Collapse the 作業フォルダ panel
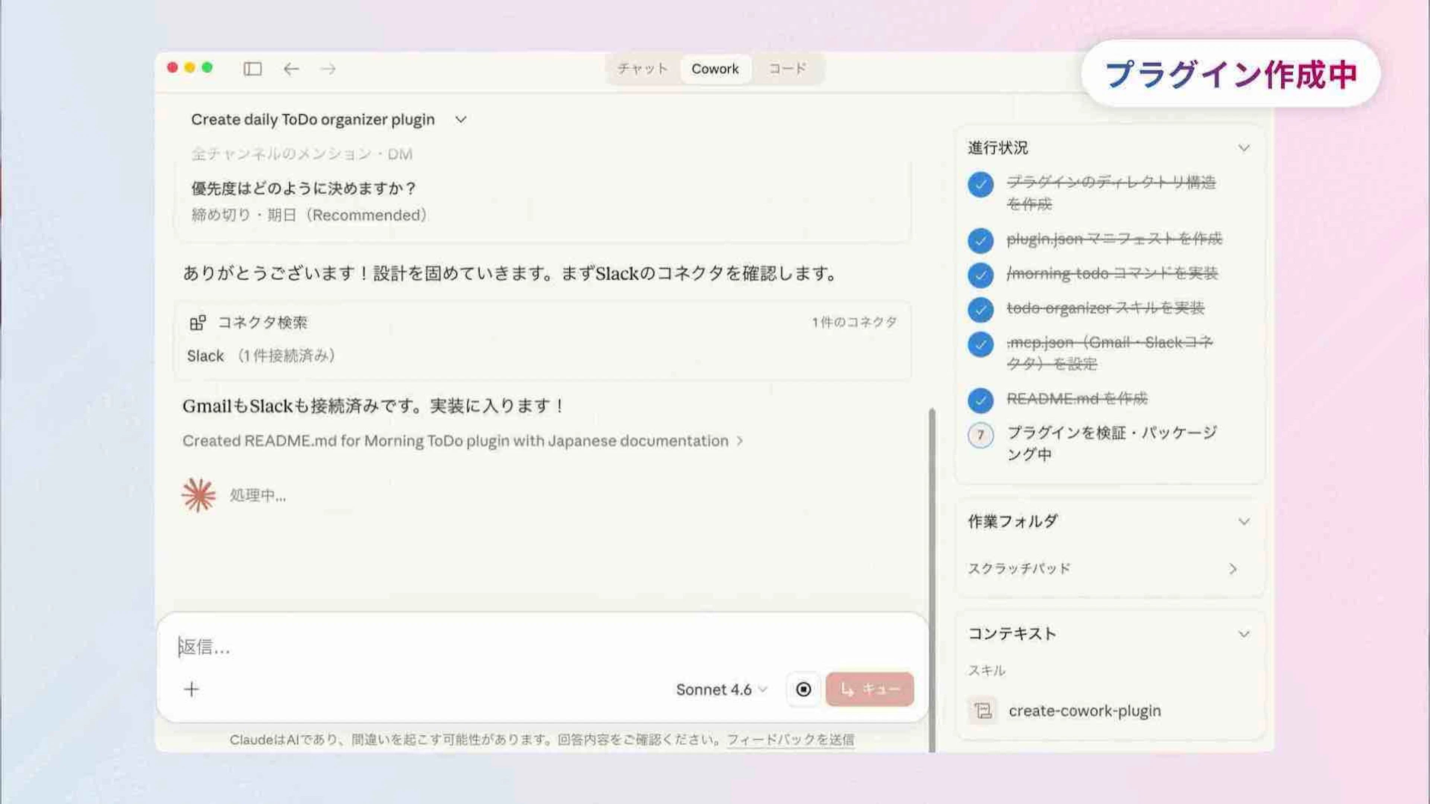1430x804 pixels. [1243, 521]
